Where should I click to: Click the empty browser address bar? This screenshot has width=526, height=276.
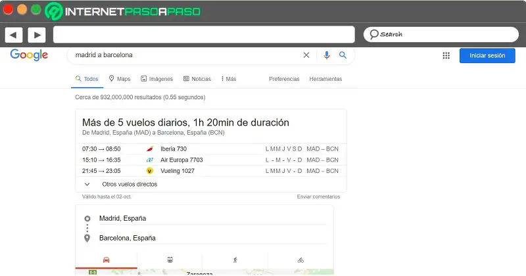tap(204, 34)
